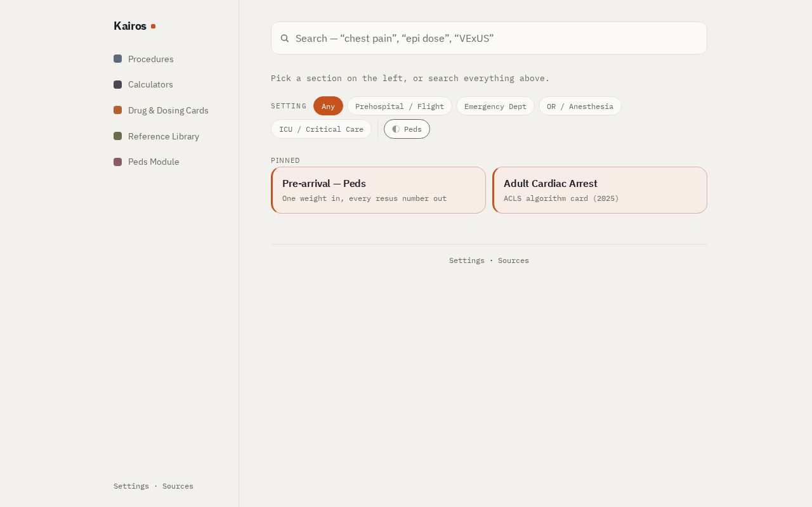Click the search magnifier icon
This screenshot has width=812, height=507.
coord(285,38)
